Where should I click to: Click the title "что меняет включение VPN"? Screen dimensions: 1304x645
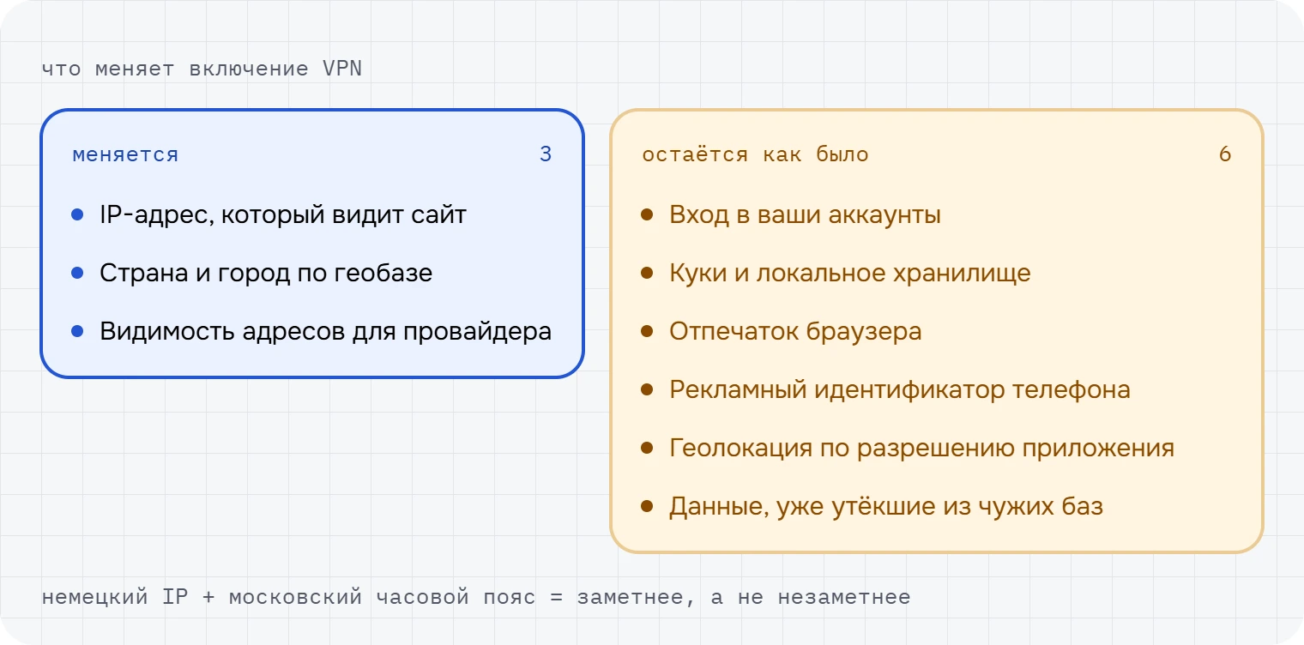click(x=202, y=69)
